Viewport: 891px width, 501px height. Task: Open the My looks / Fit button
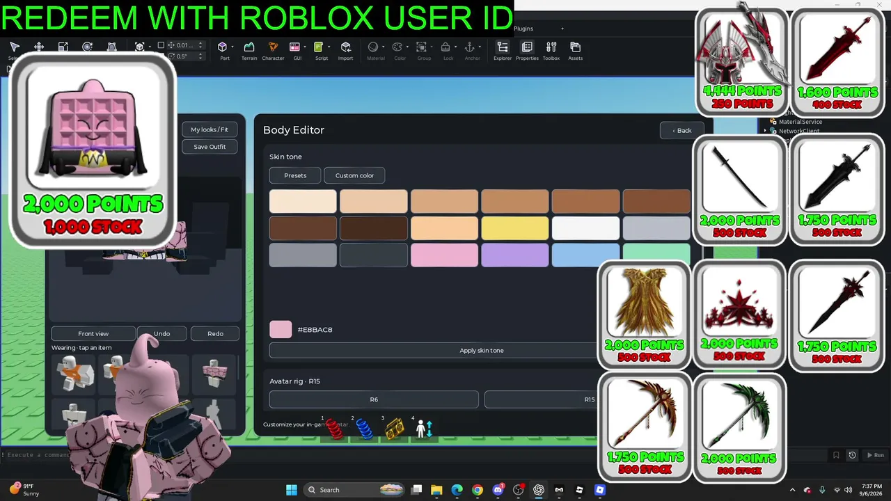pyautogui.click(x=210, y=129)
